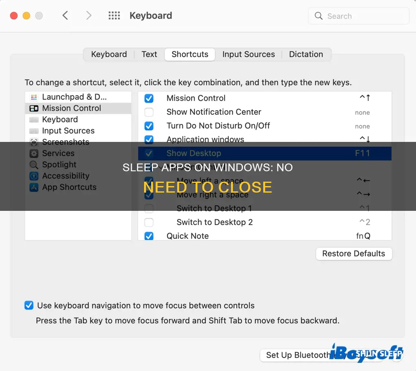Click the fn Q shortcut for Quick Note
Screen dimensions: 416x371
(x=363, y=236)
